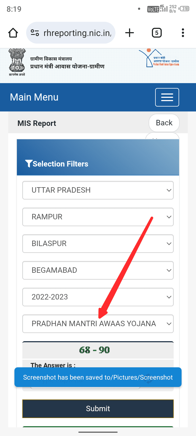Expand the UTTAR PRADESH state dropdown
196x436 pixels.
pyautogui.click(x=98, y=190)
